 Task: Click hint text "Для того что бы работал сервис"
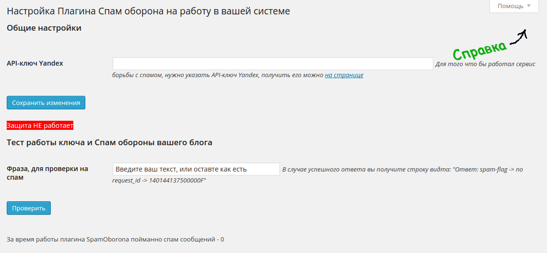pos(485,64)
